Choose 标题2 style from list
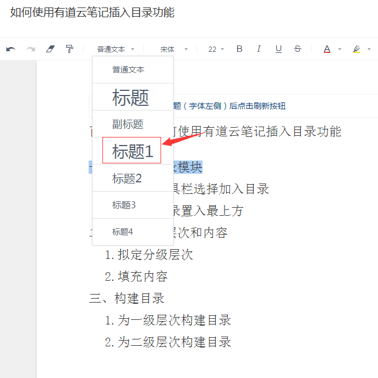 pos(133,178)
